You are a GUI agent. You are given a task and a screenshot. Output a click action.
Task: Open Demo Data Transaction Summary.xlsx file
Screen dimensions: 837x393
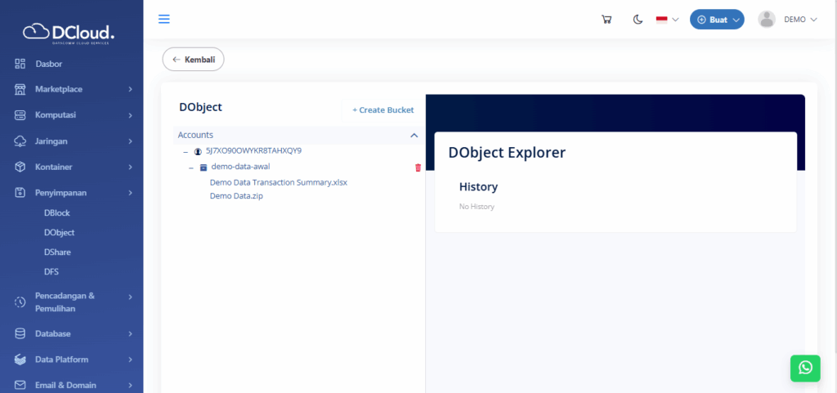(x=278, y=182)
